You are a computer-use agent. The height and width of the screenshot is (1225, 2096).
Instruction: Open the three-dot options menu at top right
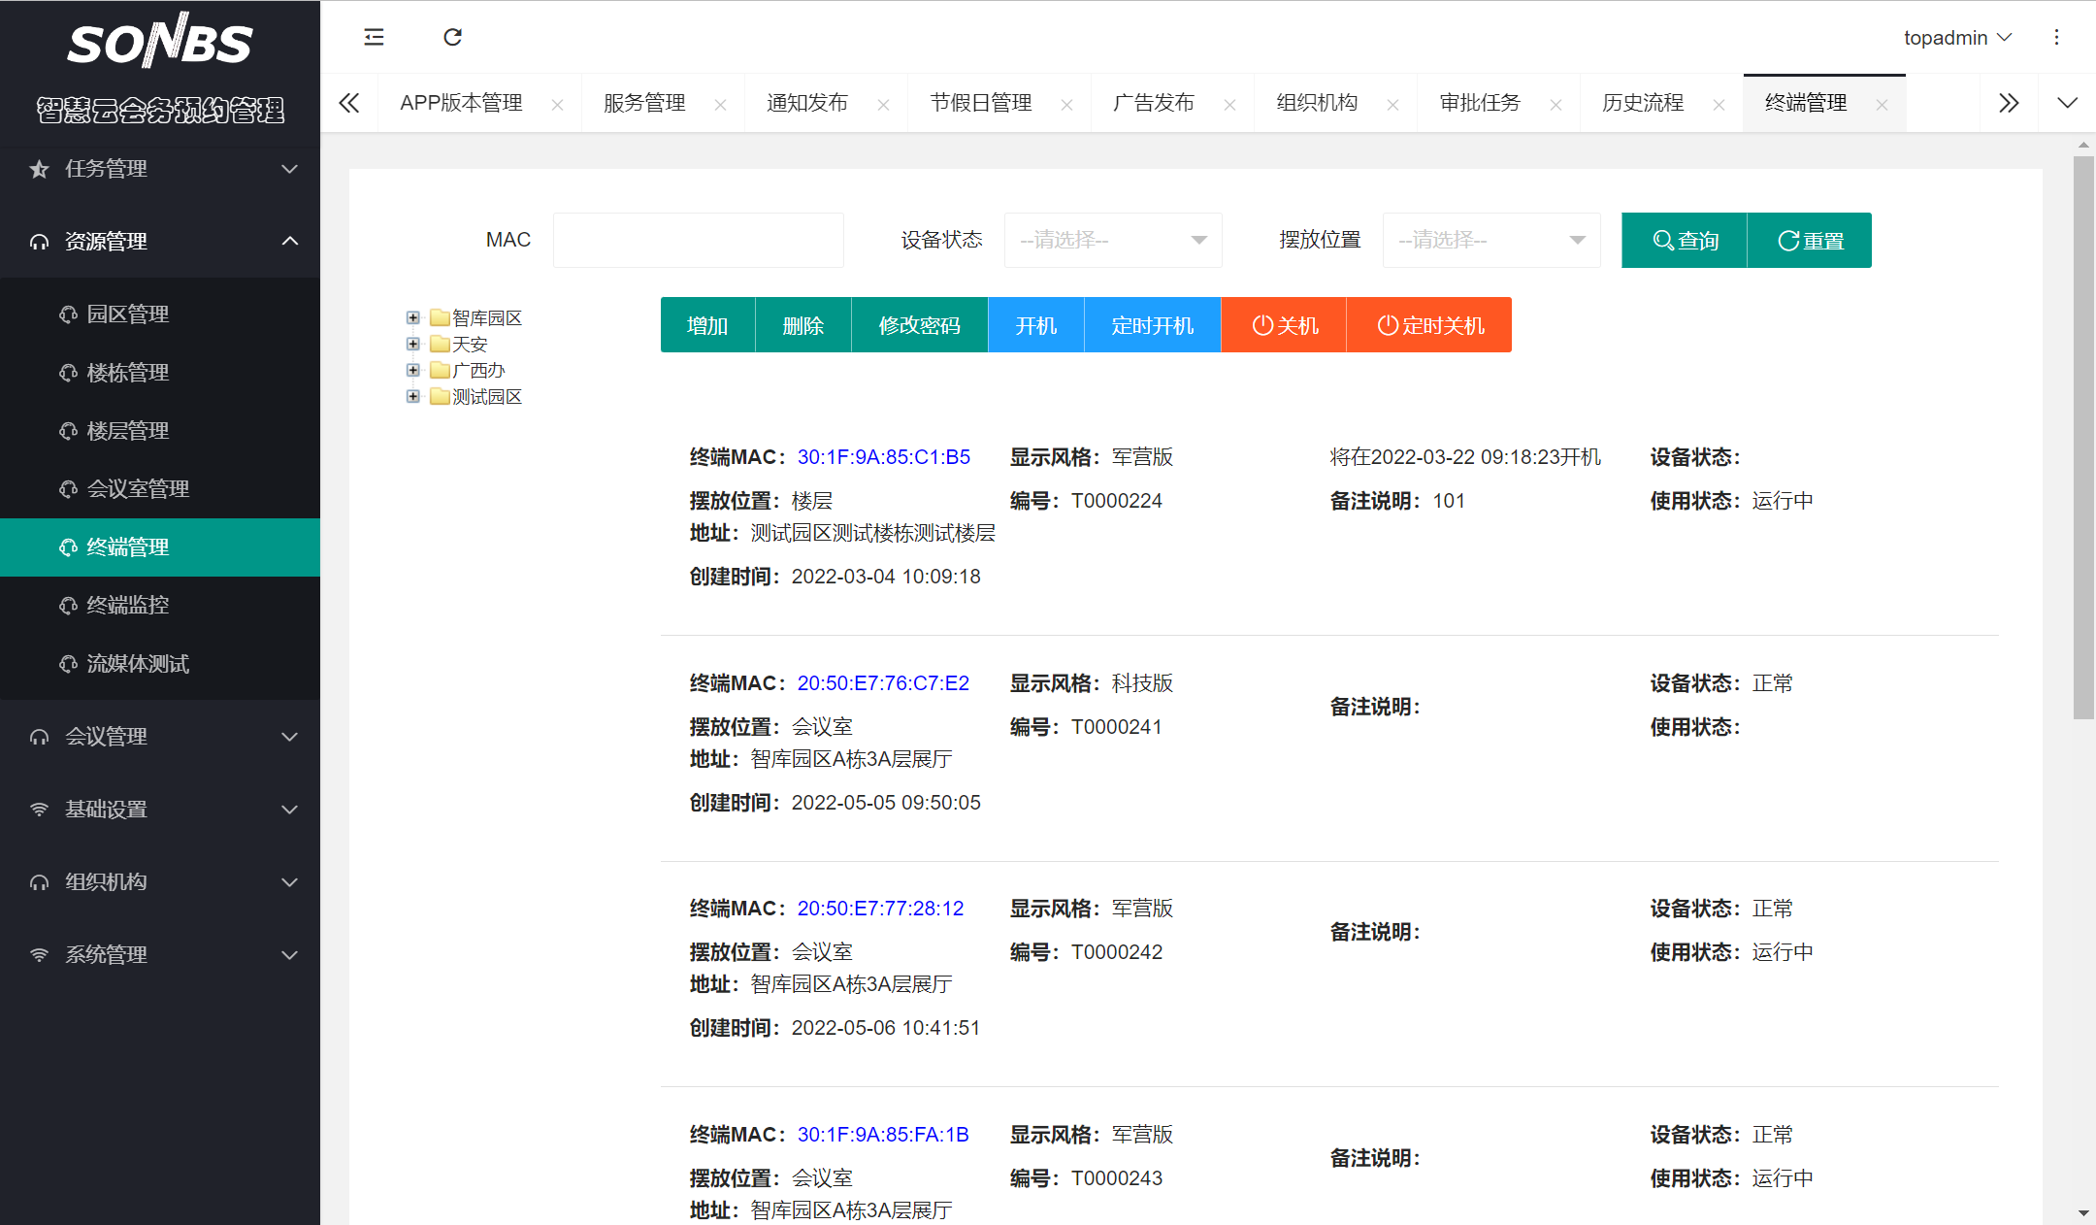(2056, 36)
